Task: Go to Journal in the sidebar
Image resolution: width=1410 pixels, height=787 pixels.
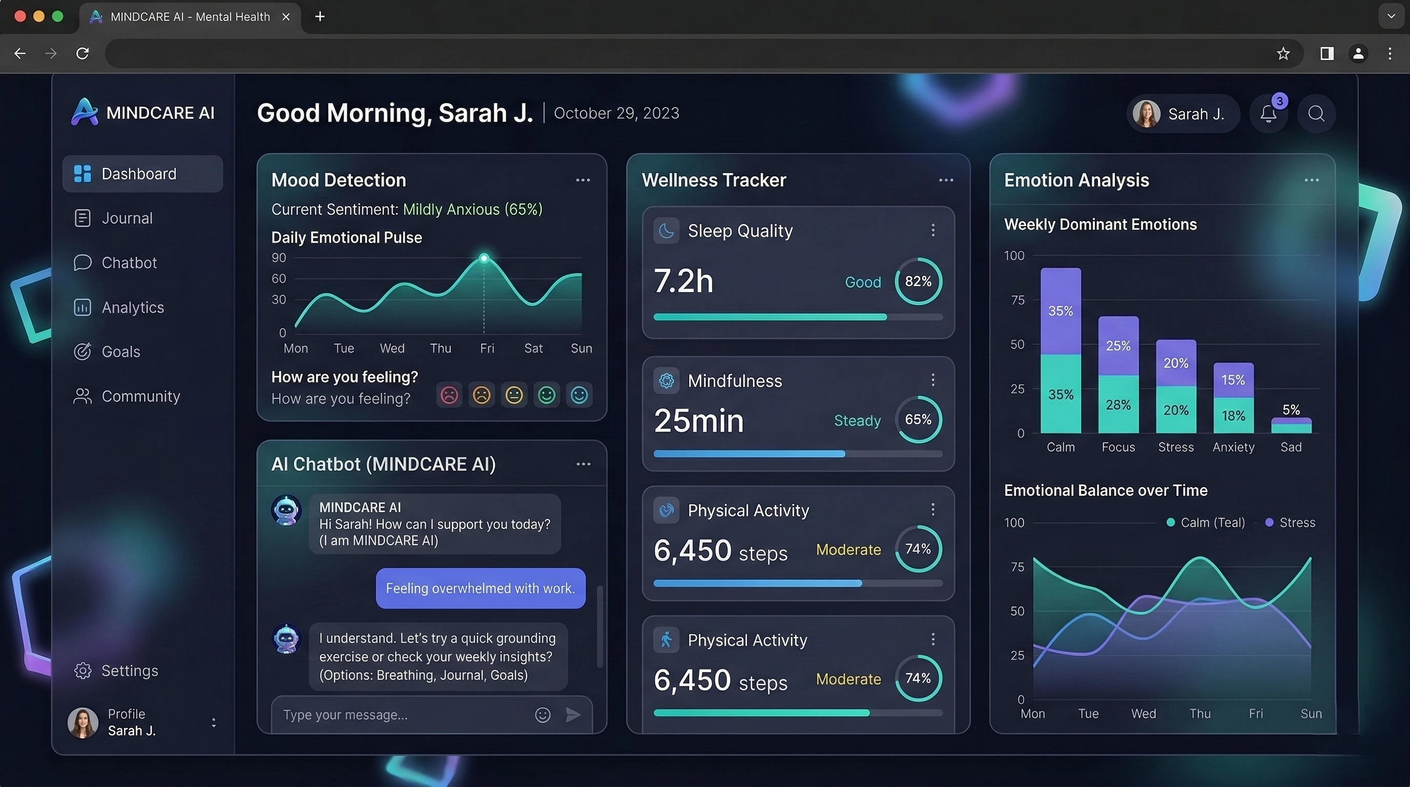Action: [x=127, y=218]
